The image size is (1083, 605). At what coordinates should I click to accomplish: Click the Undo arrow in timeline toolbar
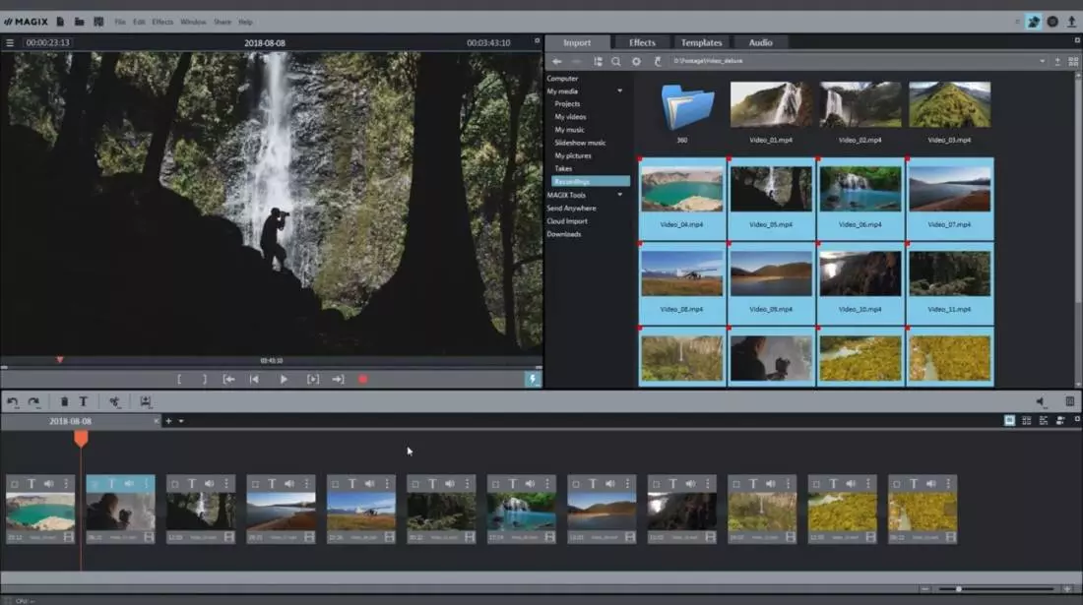tap(13, 401)
